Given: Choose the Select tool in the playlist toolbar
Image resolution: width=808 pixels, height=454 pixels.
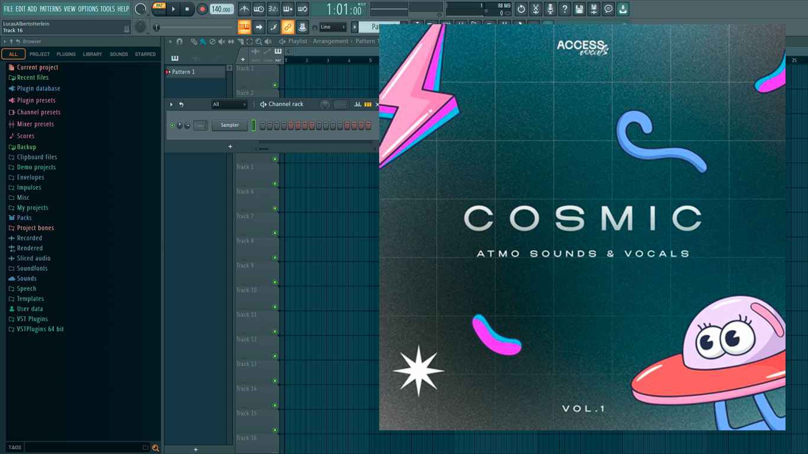Looking at the screenshot, I should pos(250,41).
